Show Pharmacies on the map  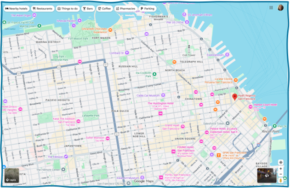click(125, 9)
